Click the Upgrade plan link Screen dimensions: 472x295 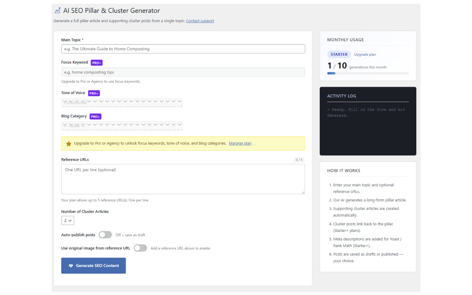[x=364, y=54]
